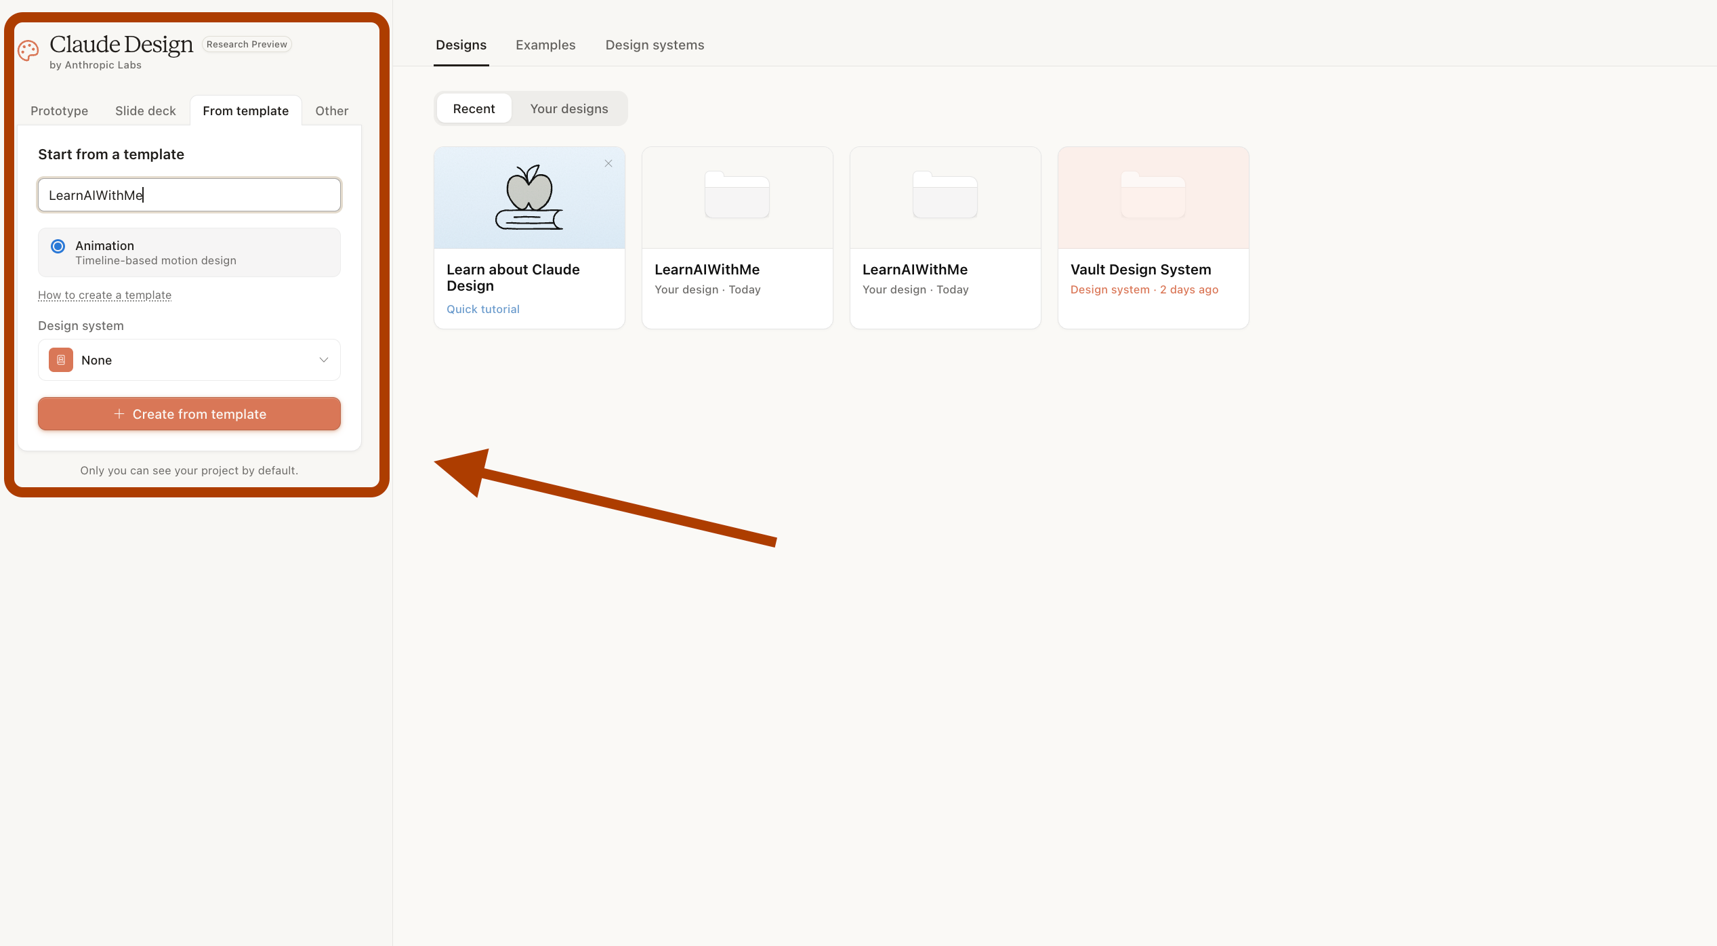Click folder icon of second LearnAIWithMe card

point(945,195)
